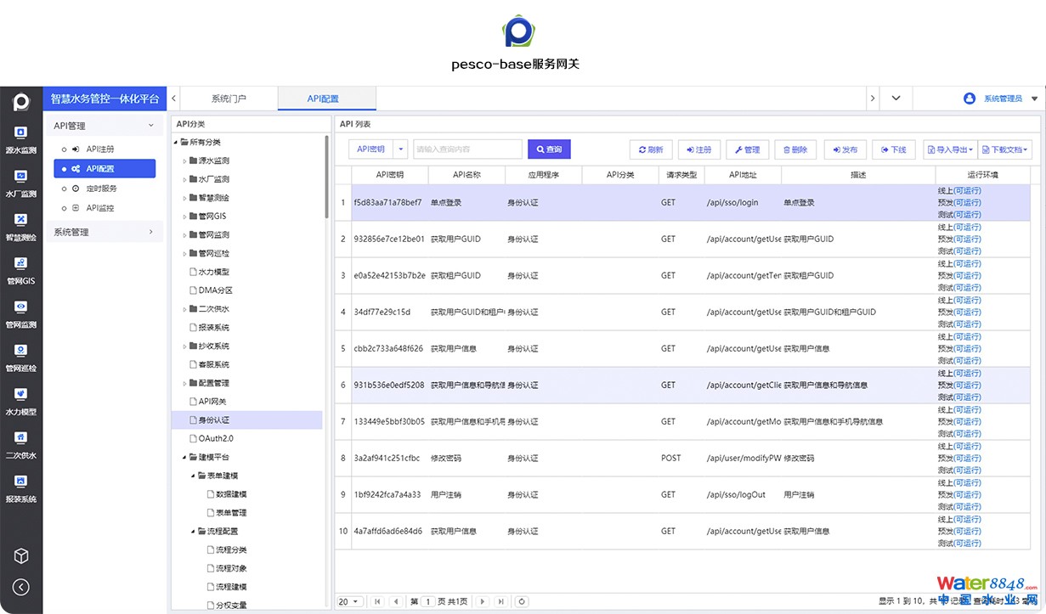
Task: Click the user avatar icon
Action: (x=970, y=99)
